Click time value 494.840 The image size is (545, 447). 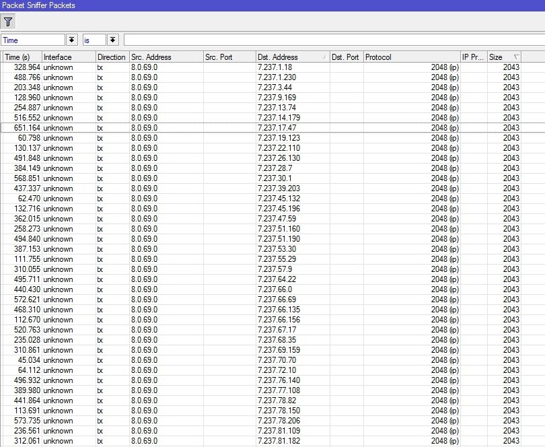click(27, 238)
